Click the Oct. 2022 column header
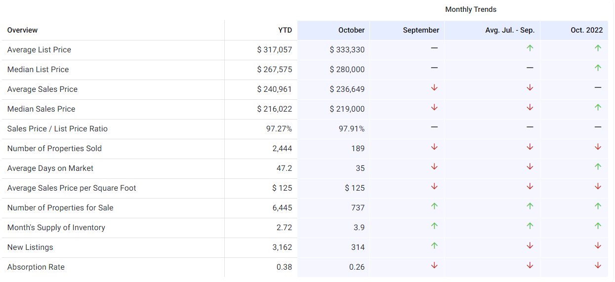The height and width of the screenshot is (282, 615). (x=586, y=30)
